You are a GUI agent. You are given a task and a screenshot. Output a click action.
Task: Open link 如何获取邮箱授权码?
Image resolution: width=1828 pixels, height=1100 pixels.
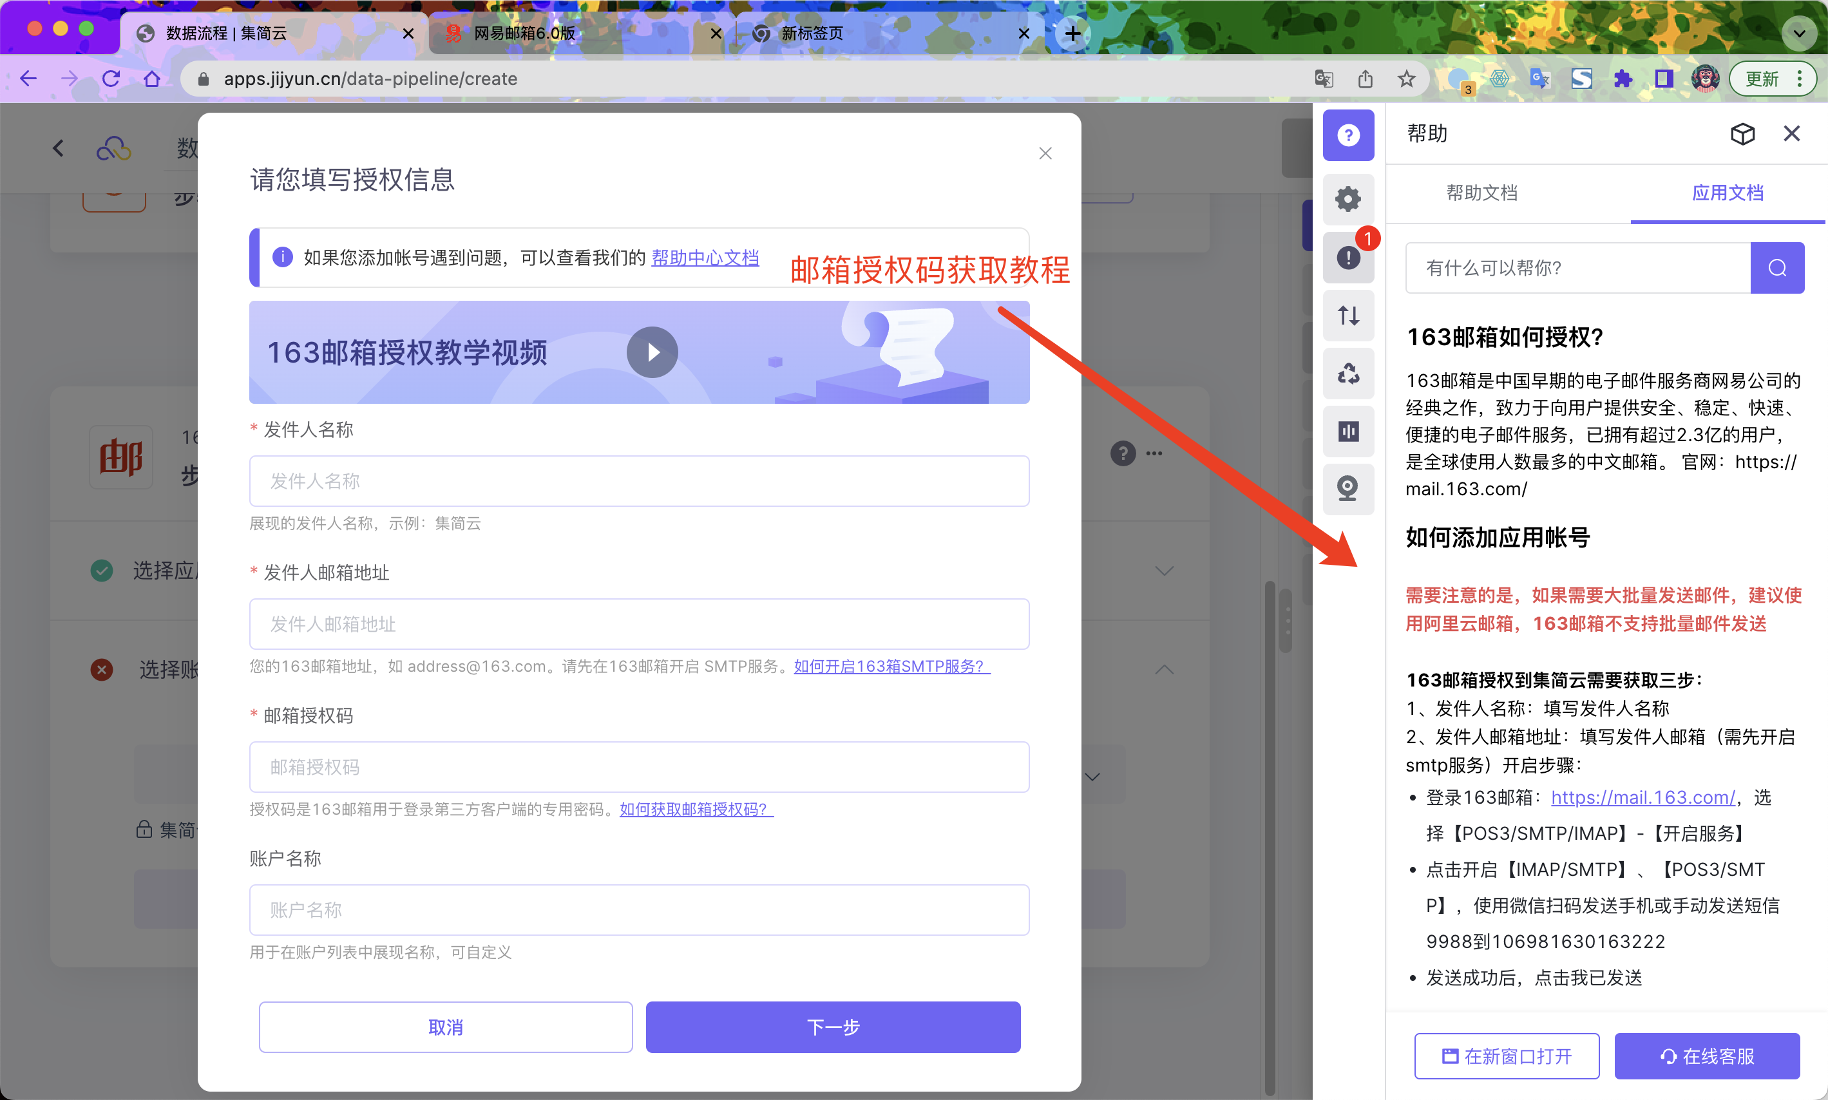pyautogui.click(x=695, y=810)
